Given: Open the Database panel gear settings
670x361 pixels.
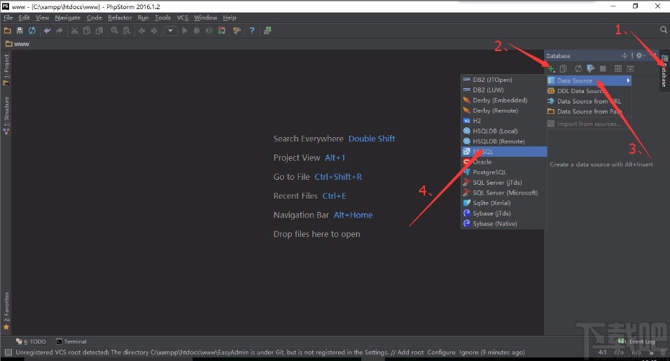Looking at the screenshot, I should click(x=640, y=56).
